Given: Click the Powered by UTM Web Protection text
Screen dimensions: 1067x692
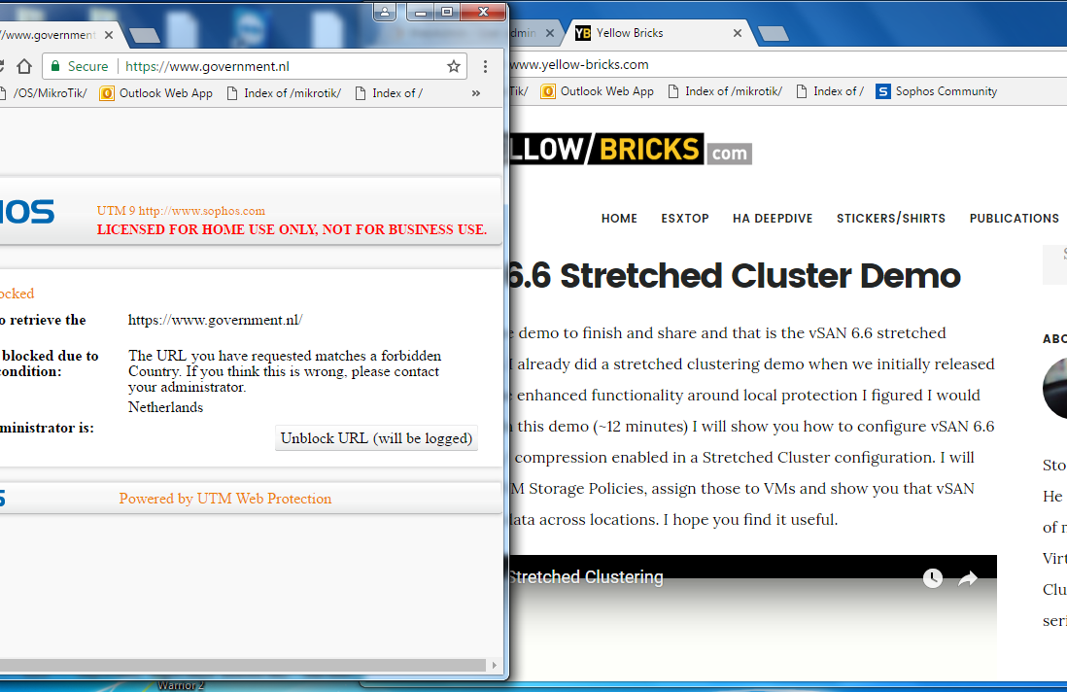Looking at the screenshot, I should (225, 499).
